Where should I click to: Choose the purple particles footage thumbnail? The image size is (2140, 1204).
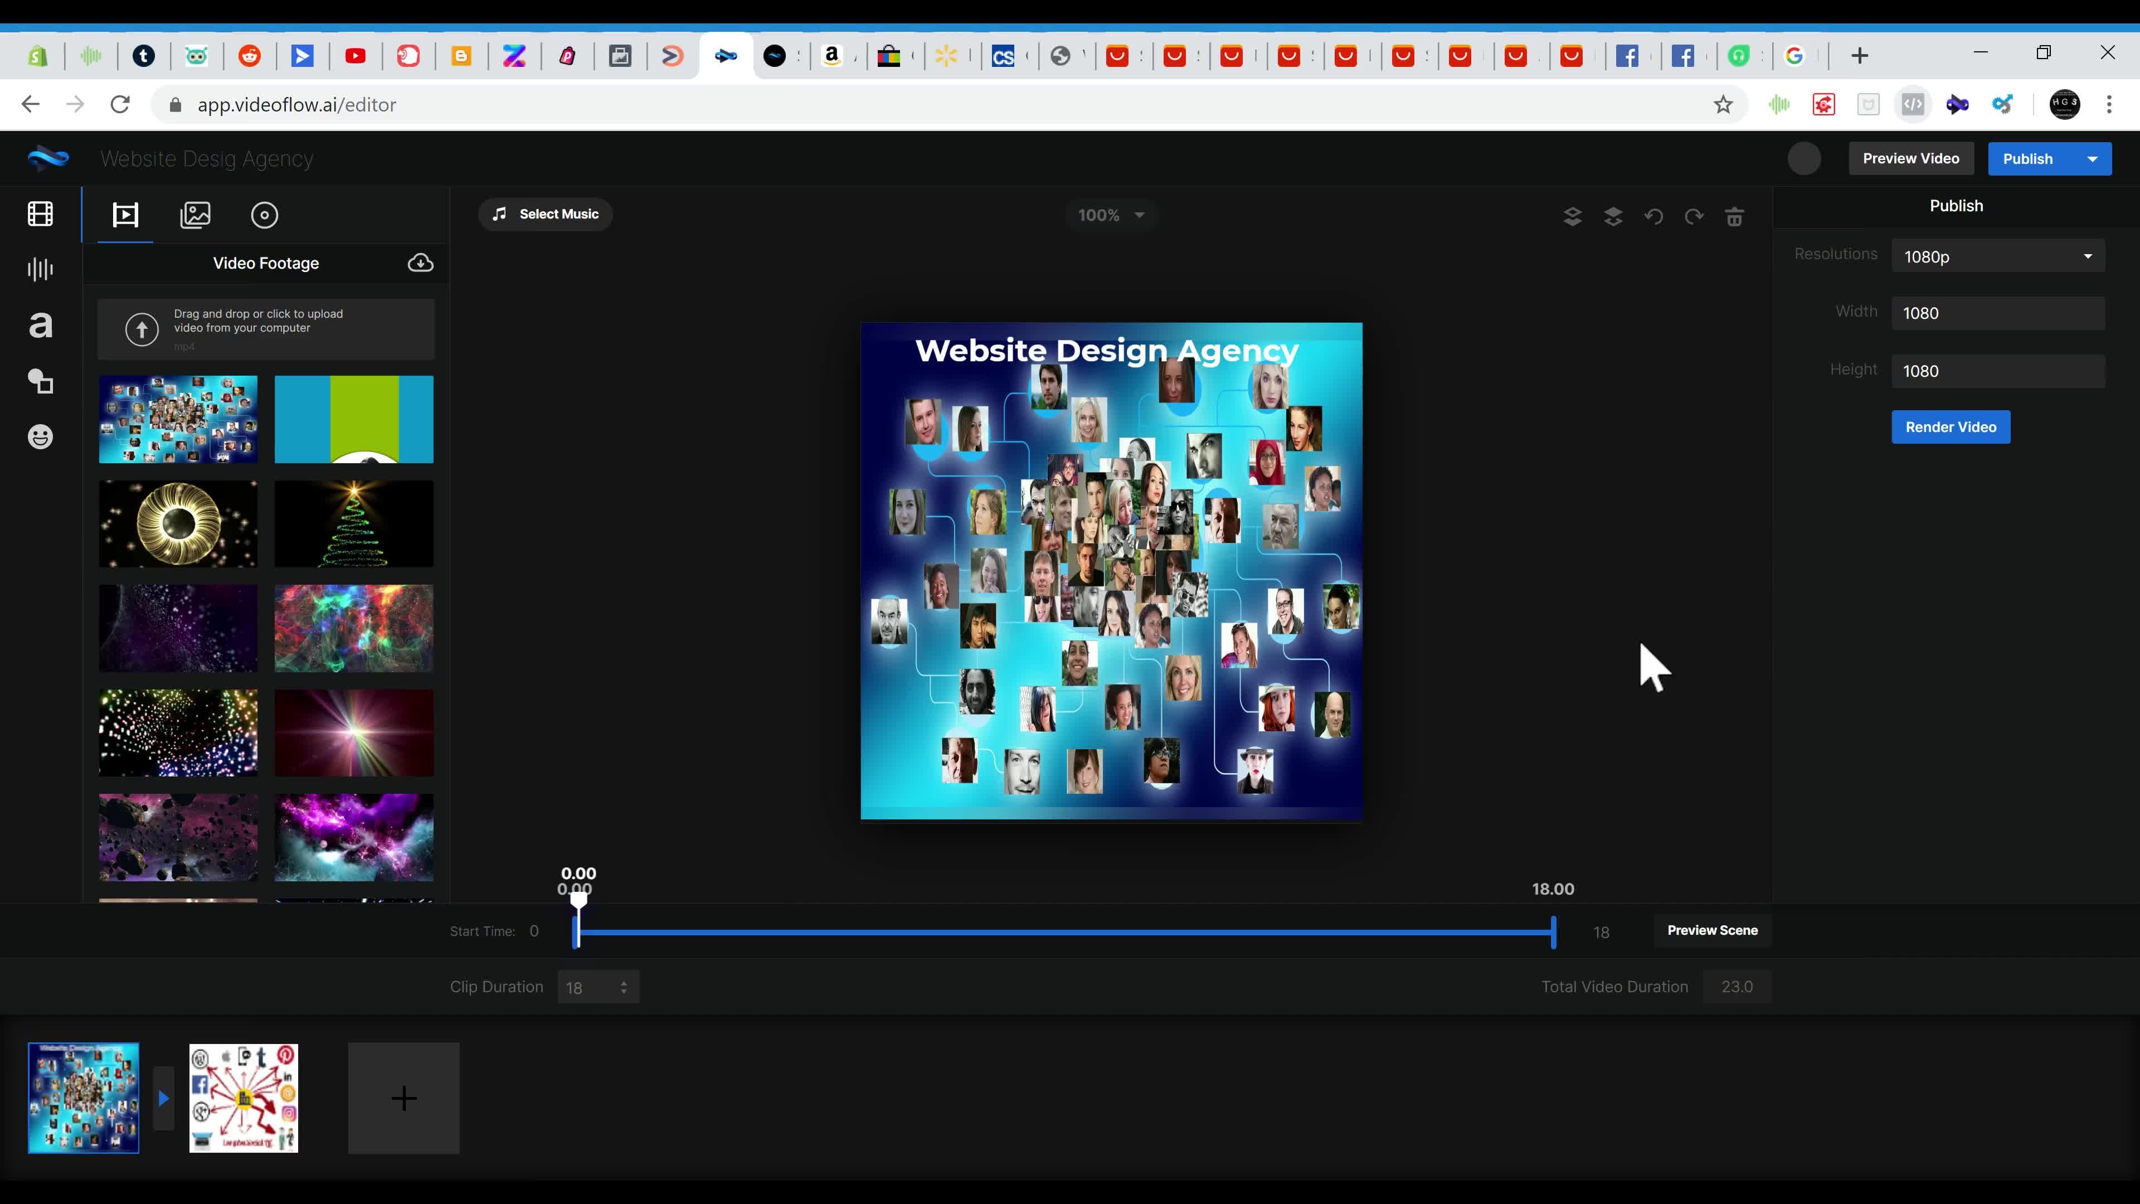tap(178, 628)
